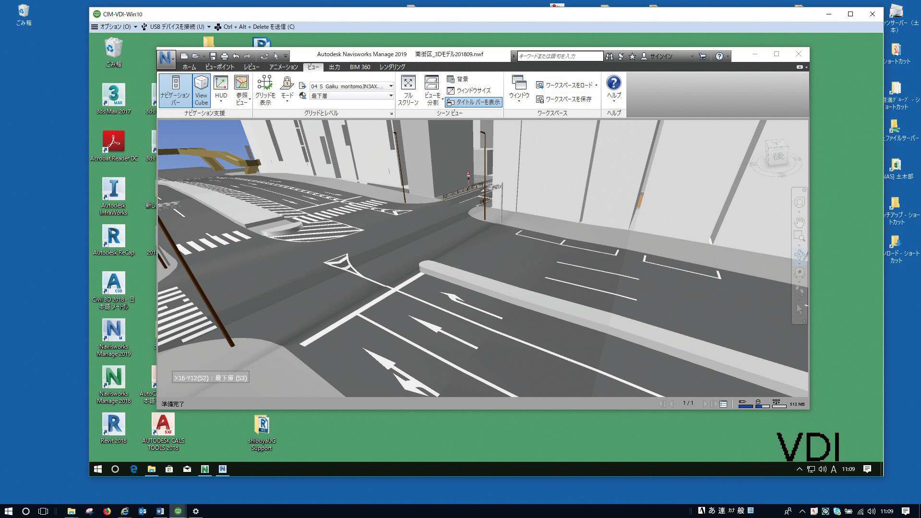This screenshot has width=921, height=518.
Task: Switch to the レンダリング ribbon tab
Action: pos(392,67)
